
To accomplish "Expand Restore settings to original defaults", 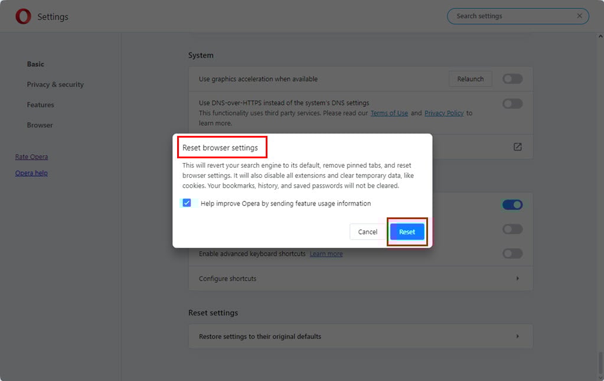I will pos(361,336).
